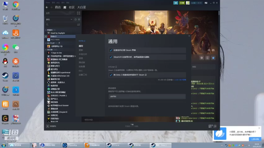Open the DLC settings tab

(81, 71)
